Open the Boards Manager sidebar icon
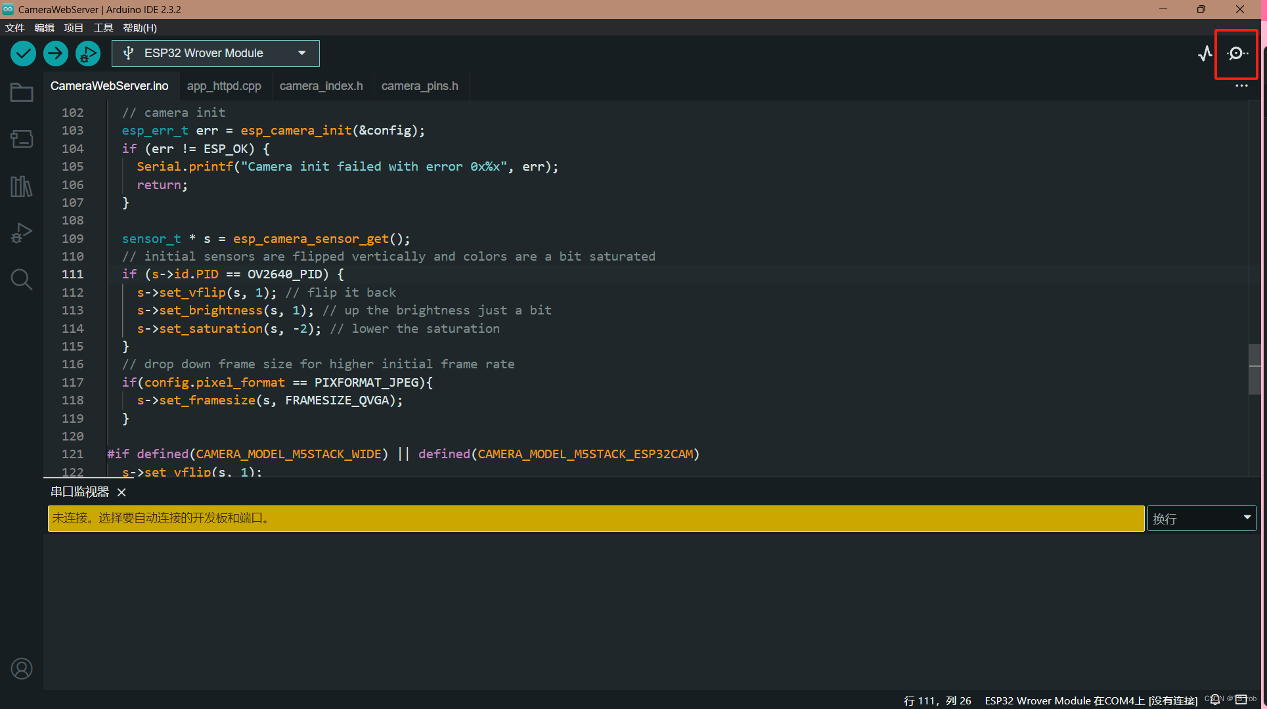Screen dimensions: 1267x709 [22, 139]
